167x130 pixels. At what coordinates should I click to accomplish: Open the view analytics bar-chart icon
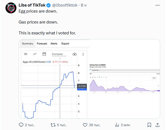coord(117,125)
